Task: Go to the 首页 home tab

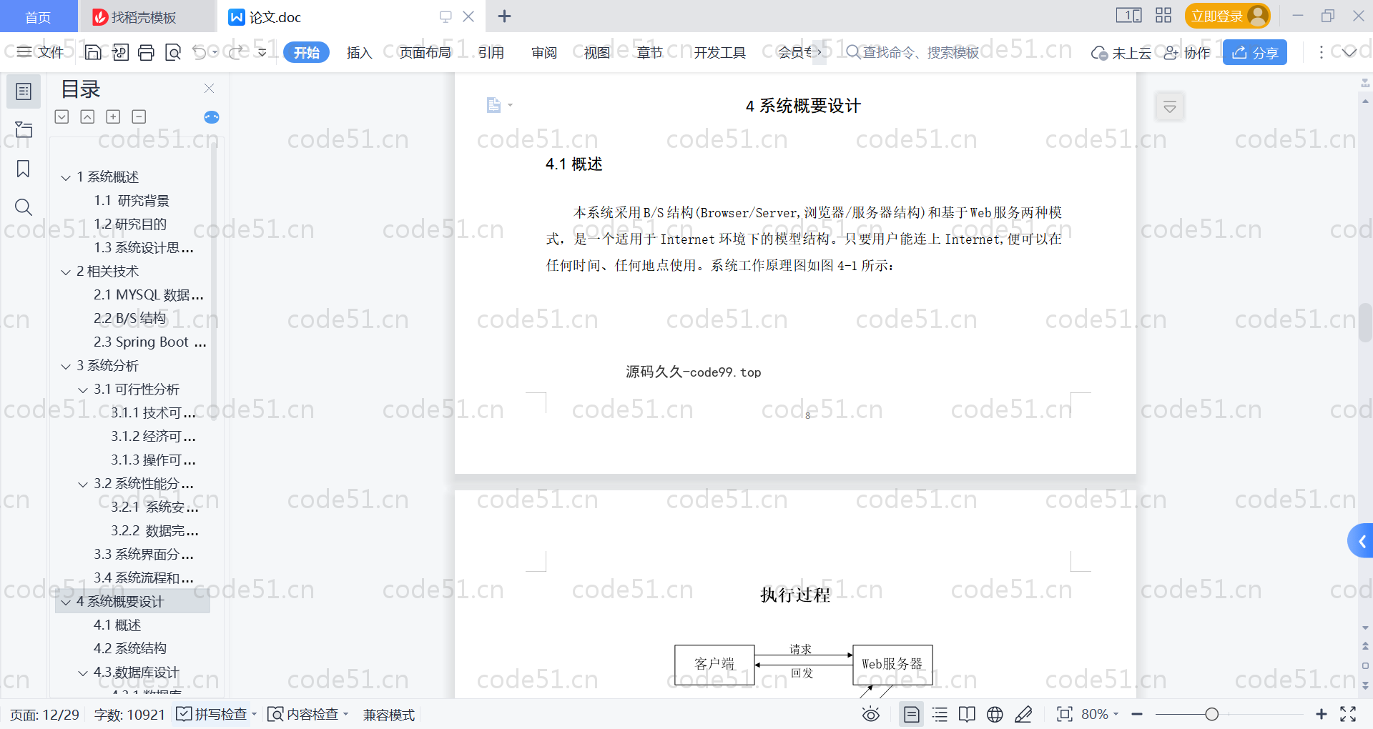Action: point(38,16)
